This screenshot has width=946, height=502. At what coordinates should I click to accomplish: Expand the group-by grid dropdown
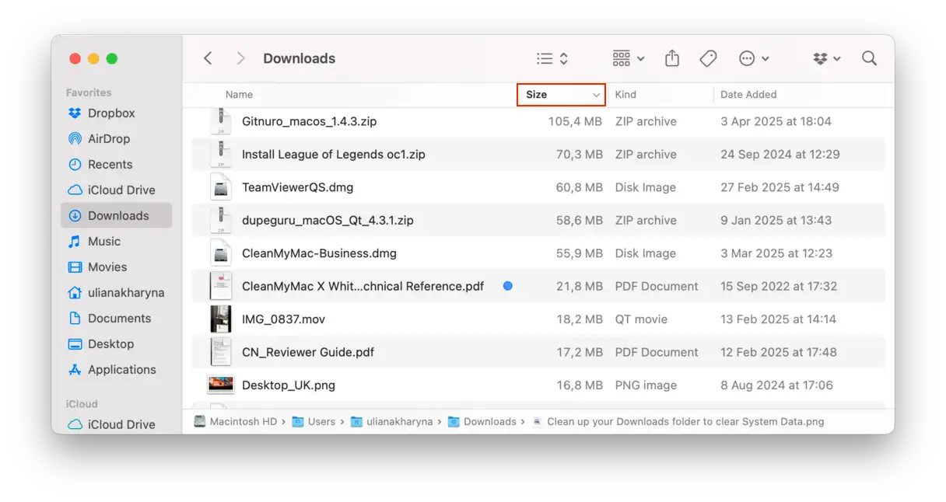point(629,58)
